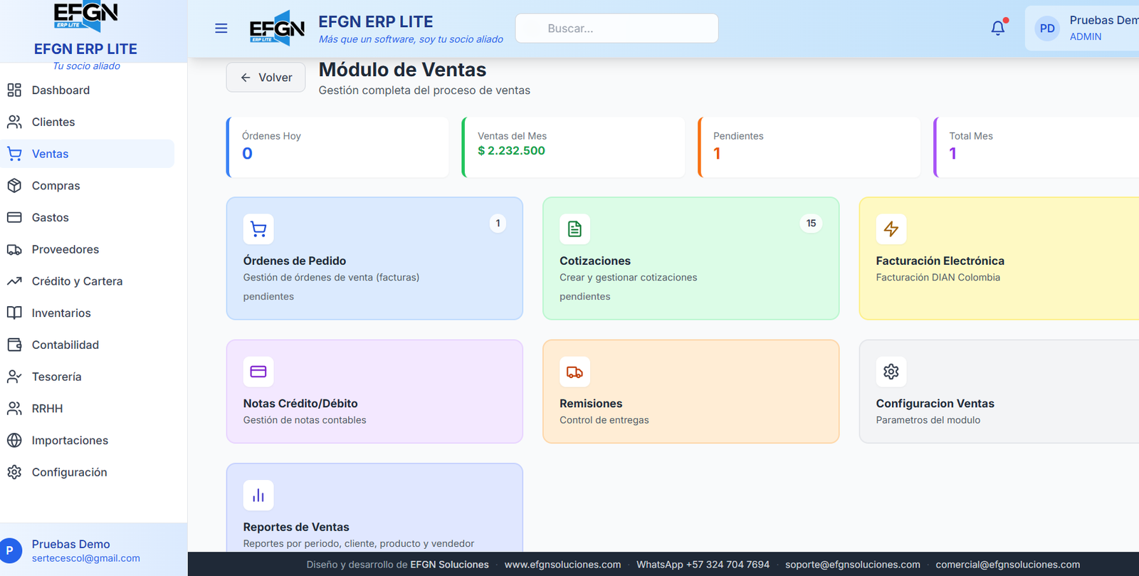Open Notas Crédito/Débito title
Image resolution: width=1139 pixels, height=576 pixels.
[x=300, y=404]
